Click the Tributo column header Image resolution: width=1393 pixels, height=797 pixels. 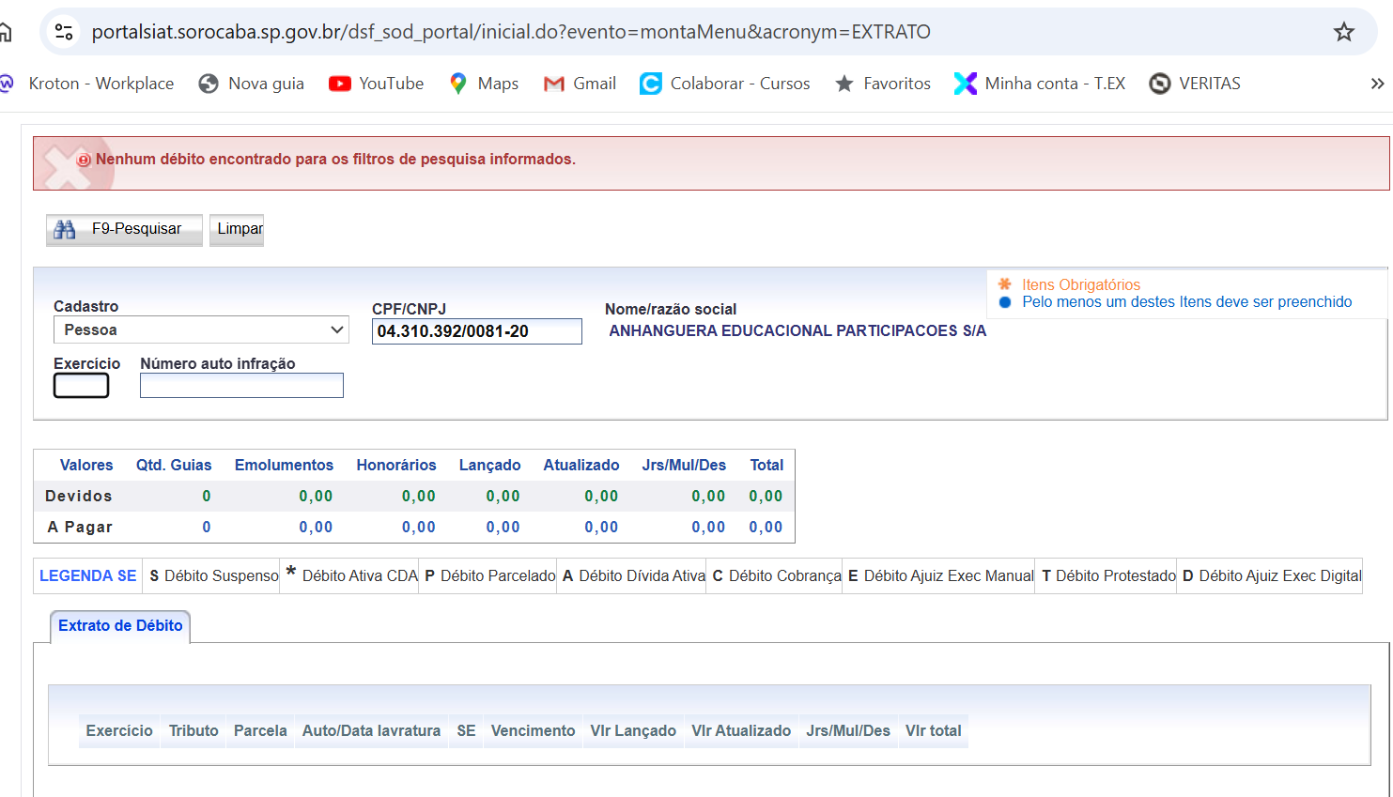tap(193, 730)
